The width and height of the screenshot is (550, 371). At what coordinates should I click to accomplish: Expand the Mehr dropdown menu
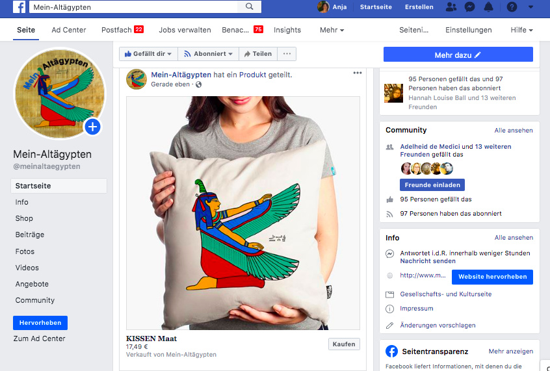332,30
